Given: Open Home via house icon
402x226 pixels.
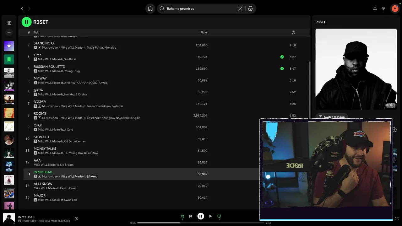Looking at the screenshot, I should tap(150, 9).
